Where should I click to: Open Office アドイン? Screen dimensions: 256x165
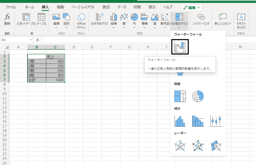(81, 21)
